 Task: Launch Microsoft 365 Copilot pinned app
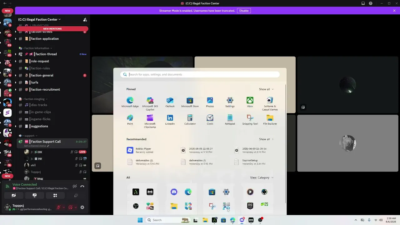click(150, 104)
